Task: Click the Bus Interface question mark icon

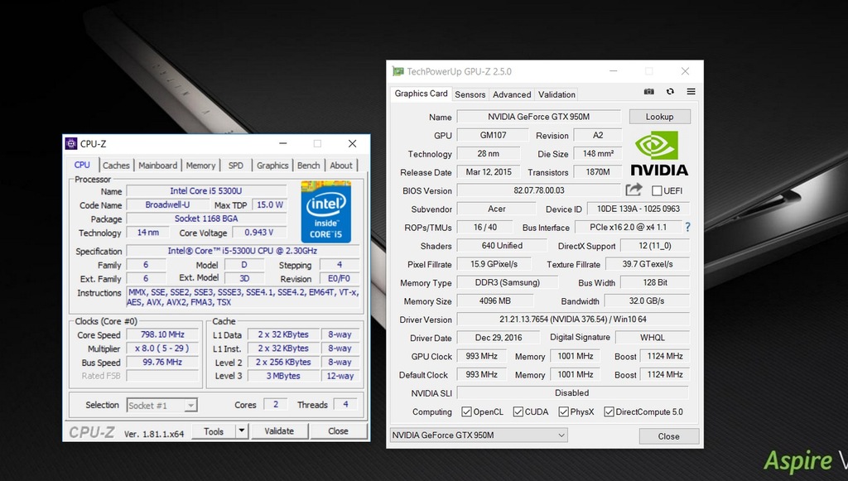Action: click(687, 227)
